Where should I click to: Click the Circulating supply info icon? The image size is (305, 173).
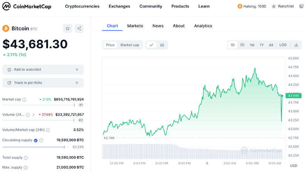pyautogui.click(x=41, y=141)
